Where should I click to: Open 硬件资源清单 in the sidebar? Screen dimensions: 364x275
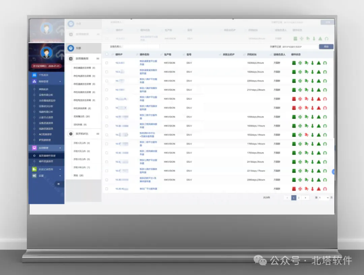46,161
